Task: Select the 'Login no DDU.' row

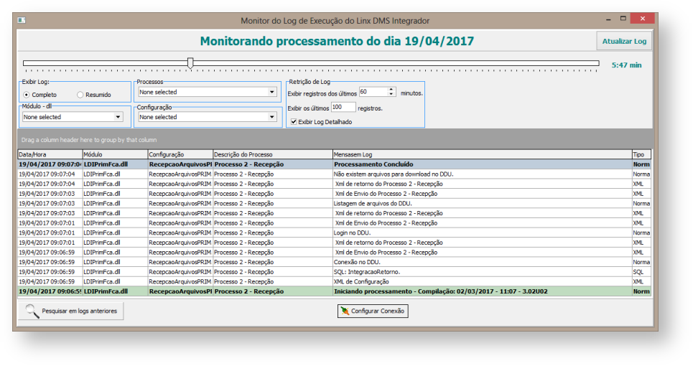Action: click(x=334, y=233)
